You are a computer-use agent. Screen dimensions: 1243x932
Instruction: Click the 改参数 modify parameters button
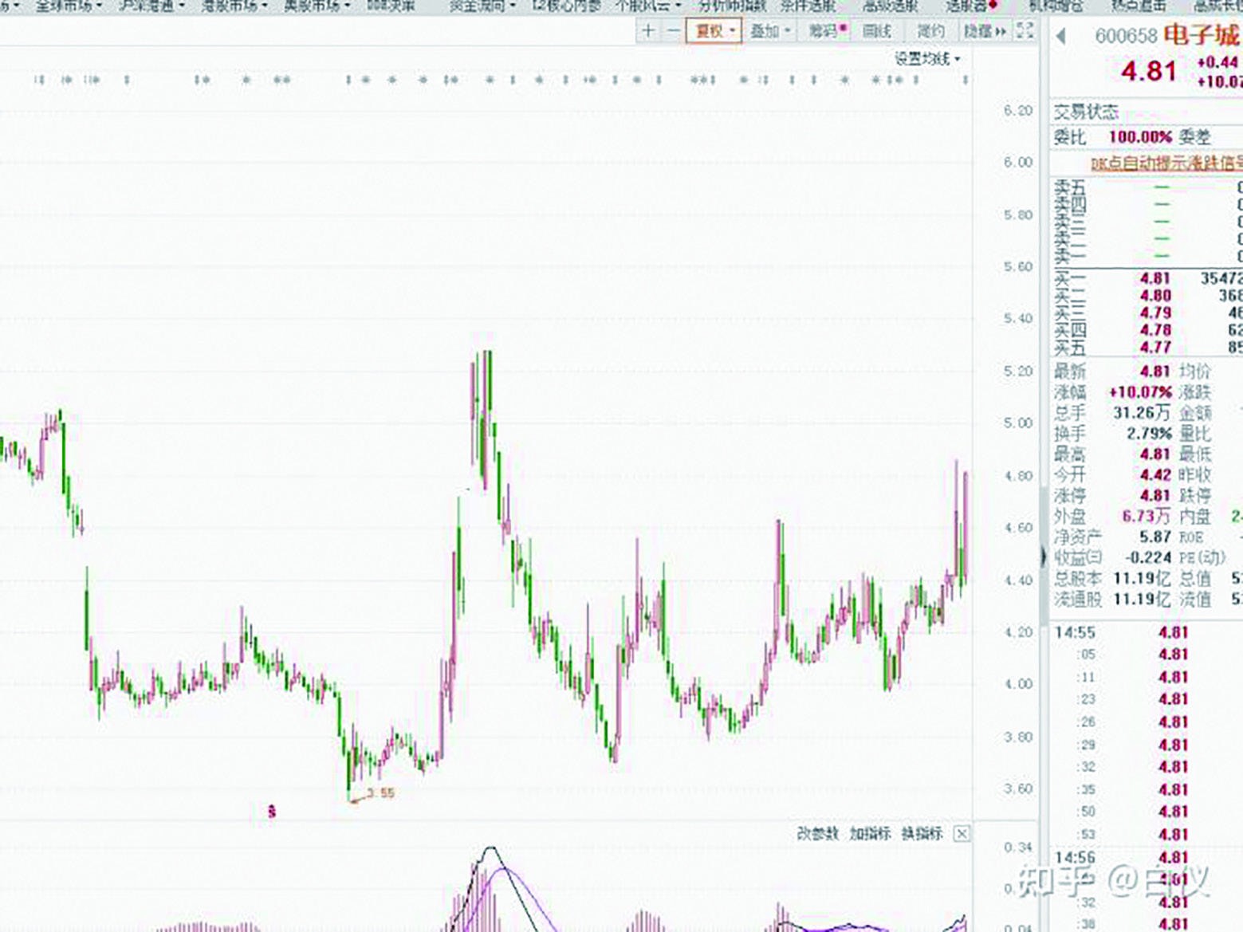[x=818, y=834]
